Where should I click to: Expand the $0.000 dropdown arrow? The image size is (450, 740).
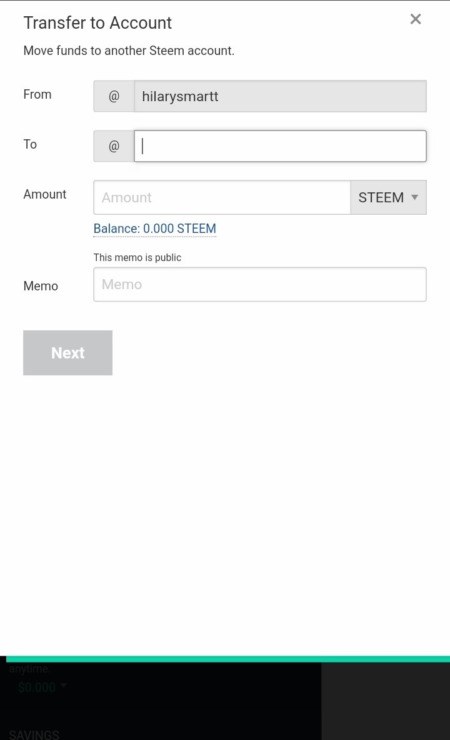click(x=63, y=686)
